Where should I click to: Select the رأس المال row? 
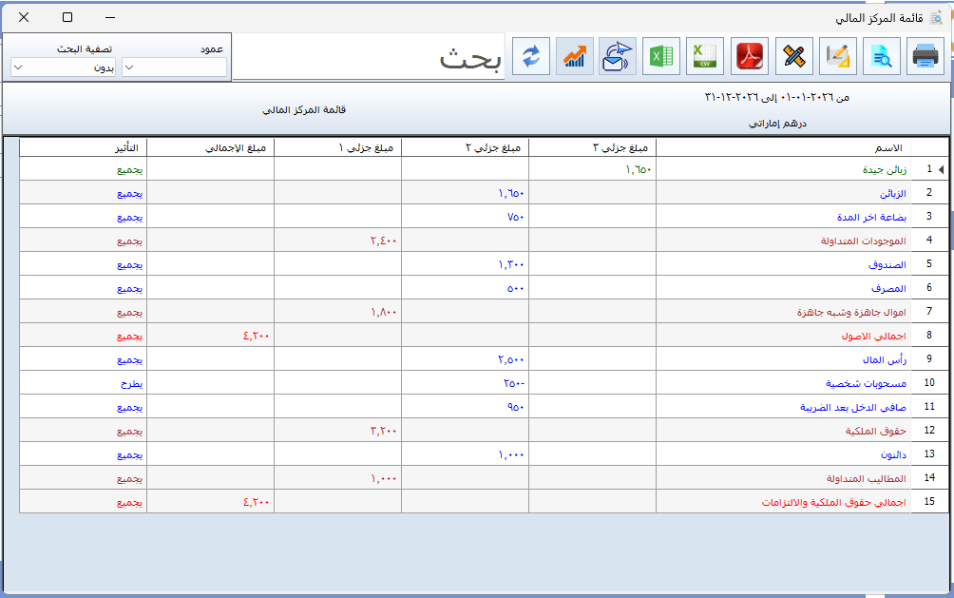click(x=782, y=359)
